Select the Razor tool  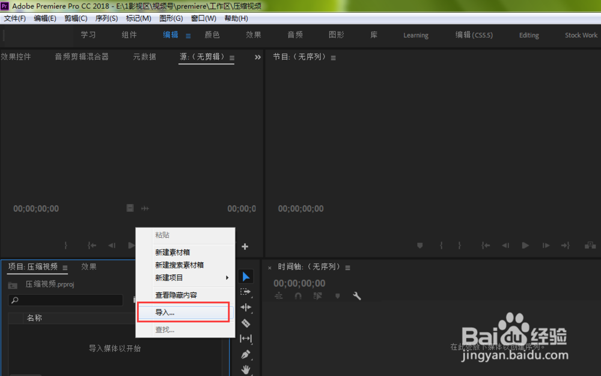click(246, 324)
